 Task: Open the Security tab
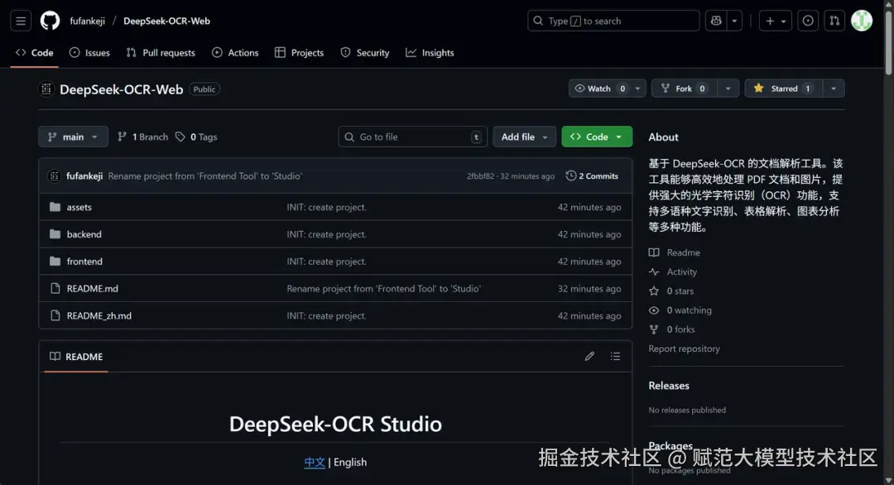365,52
